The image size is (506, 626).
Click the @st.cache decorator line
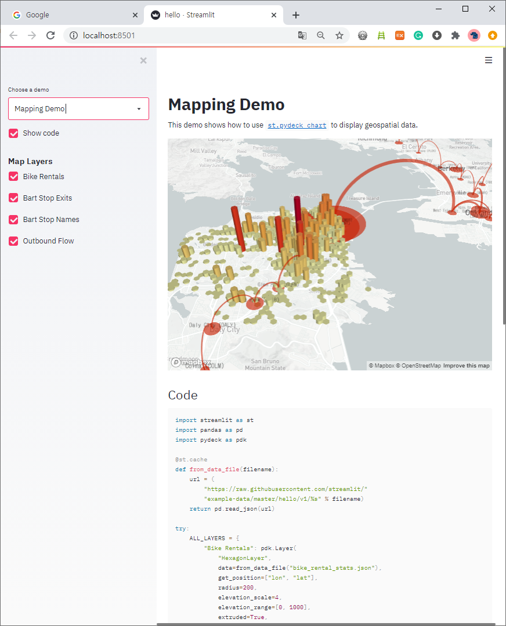(191, 460)
